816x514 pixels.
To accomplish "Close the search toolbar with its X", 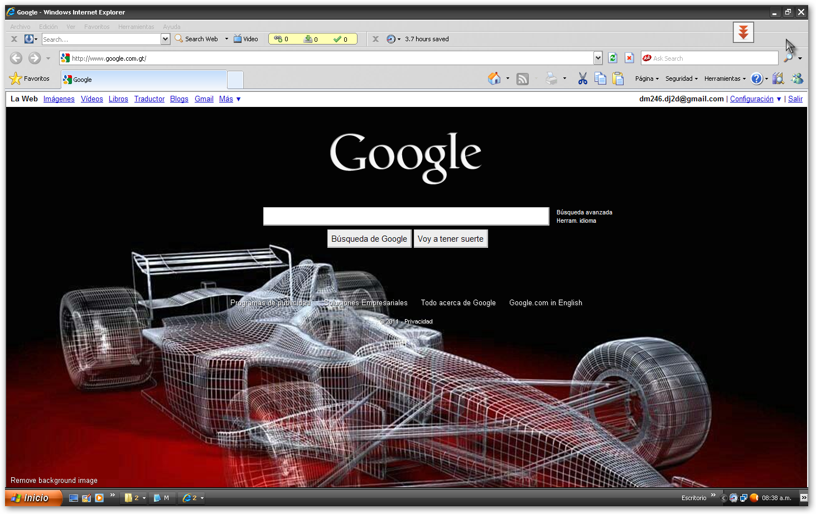I will point(14,39).
